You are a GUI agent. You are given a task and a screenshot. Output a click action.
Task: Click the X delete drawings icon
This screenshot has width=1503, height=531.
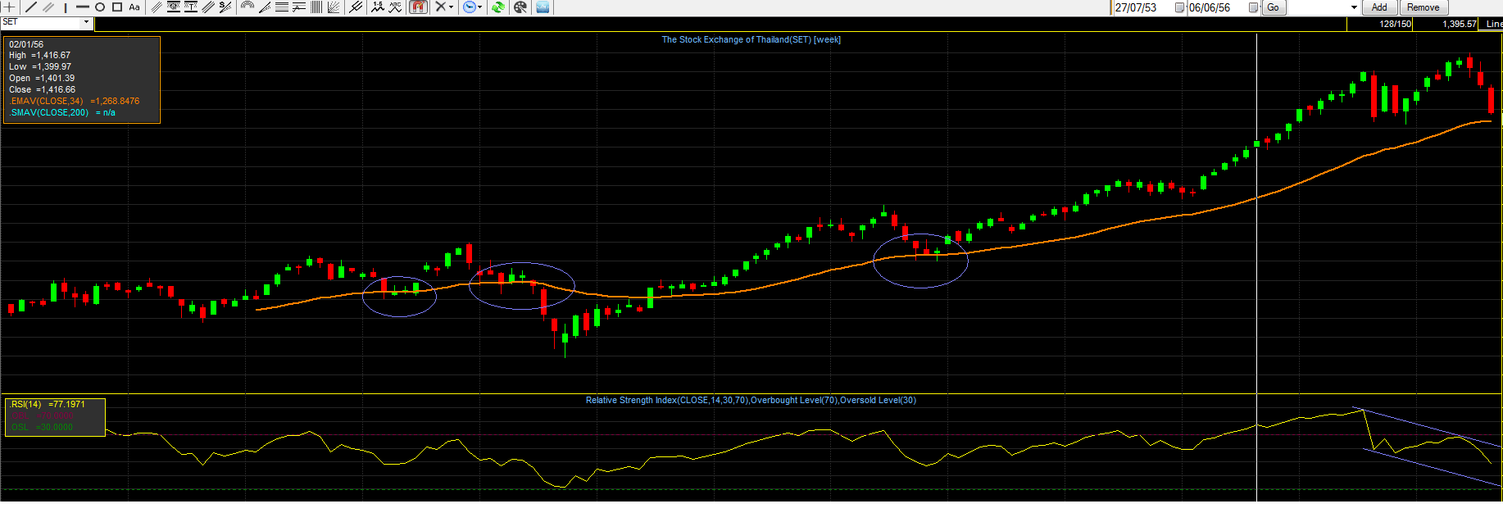pyautogui.click(x=440, y=7)
